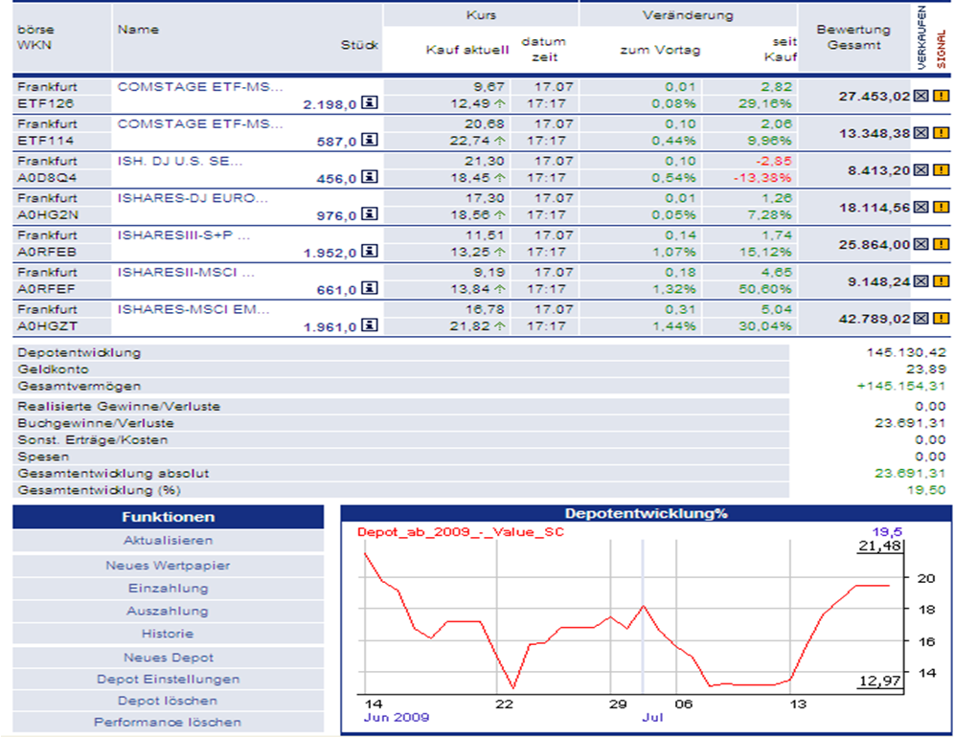Click the sell (X) icon for ETF126 row
Image resolution: width=954 pixels, height=737 pixels.
(x=920, y=96)
